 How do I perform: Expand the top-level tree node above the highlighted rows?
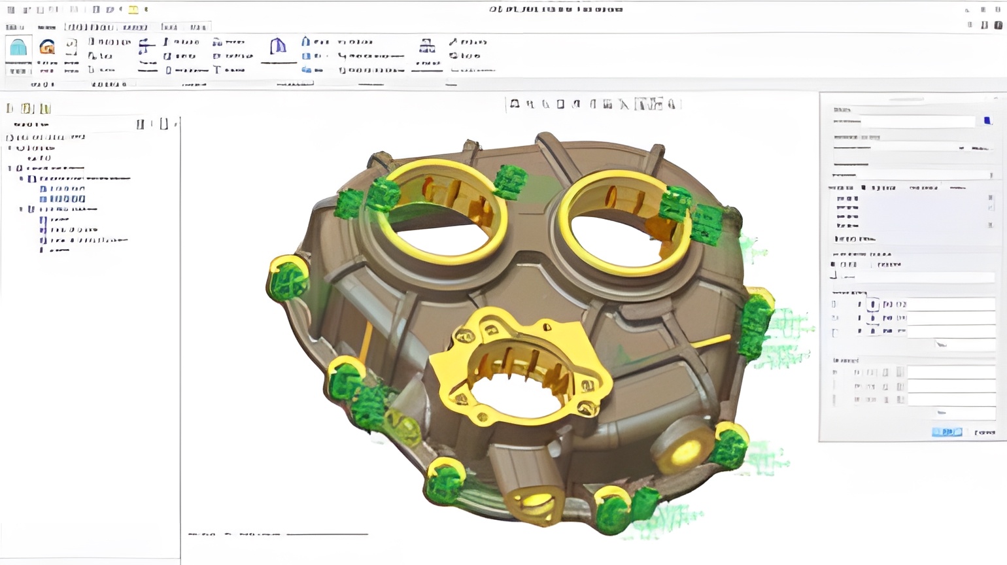click(10, 168)
